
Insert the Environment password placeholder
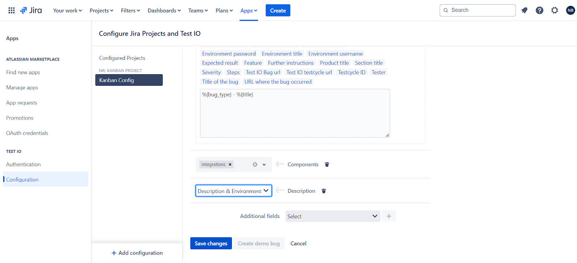tap(229, 54)
